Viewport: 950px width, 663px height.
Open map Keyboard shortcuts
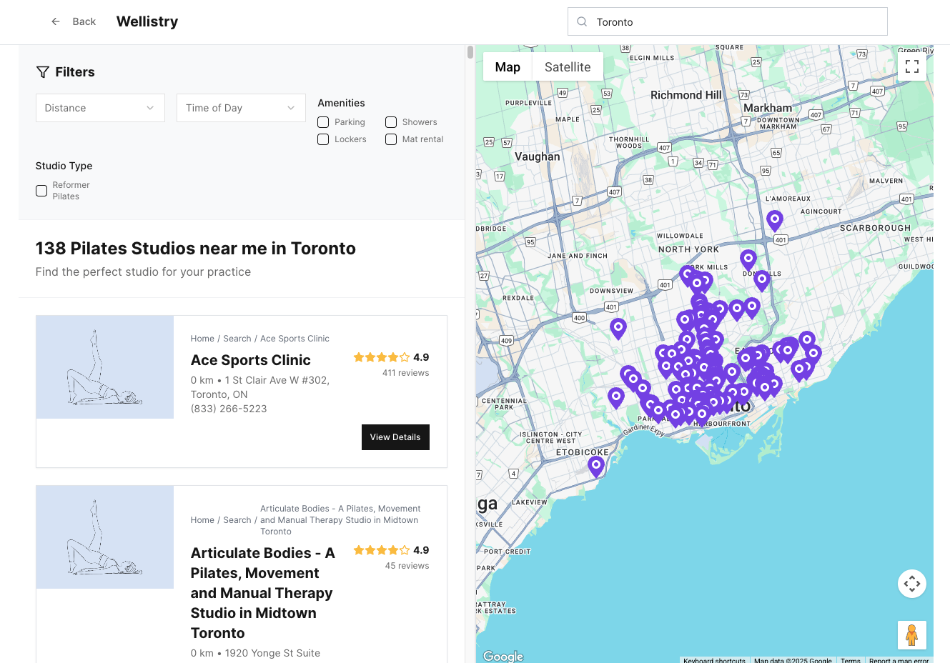tap(714, 660)
